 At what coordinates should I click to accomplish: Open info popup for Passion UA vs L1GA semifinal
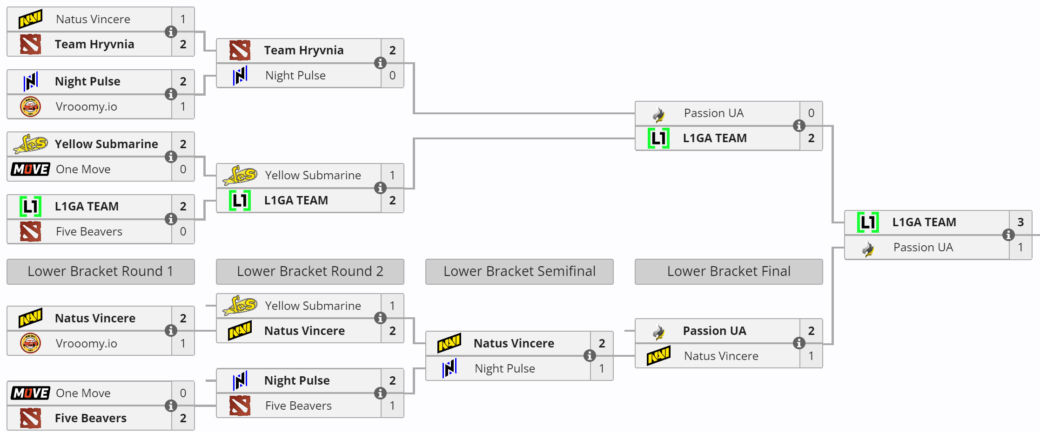point(799,125)
